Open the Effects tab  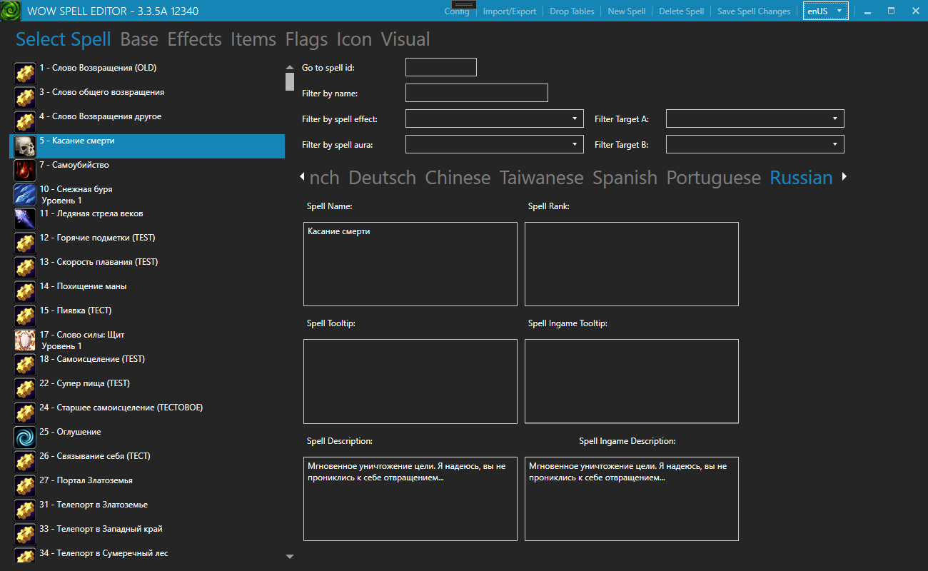194,39
